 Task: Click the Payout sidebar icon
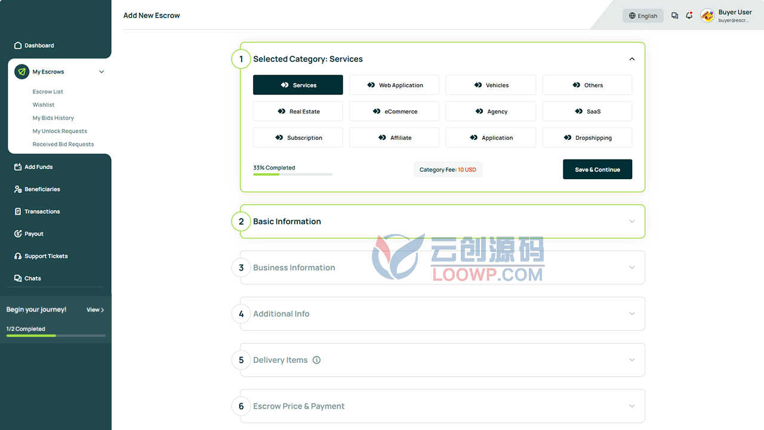pyautogui.click(x=18, y=234)
